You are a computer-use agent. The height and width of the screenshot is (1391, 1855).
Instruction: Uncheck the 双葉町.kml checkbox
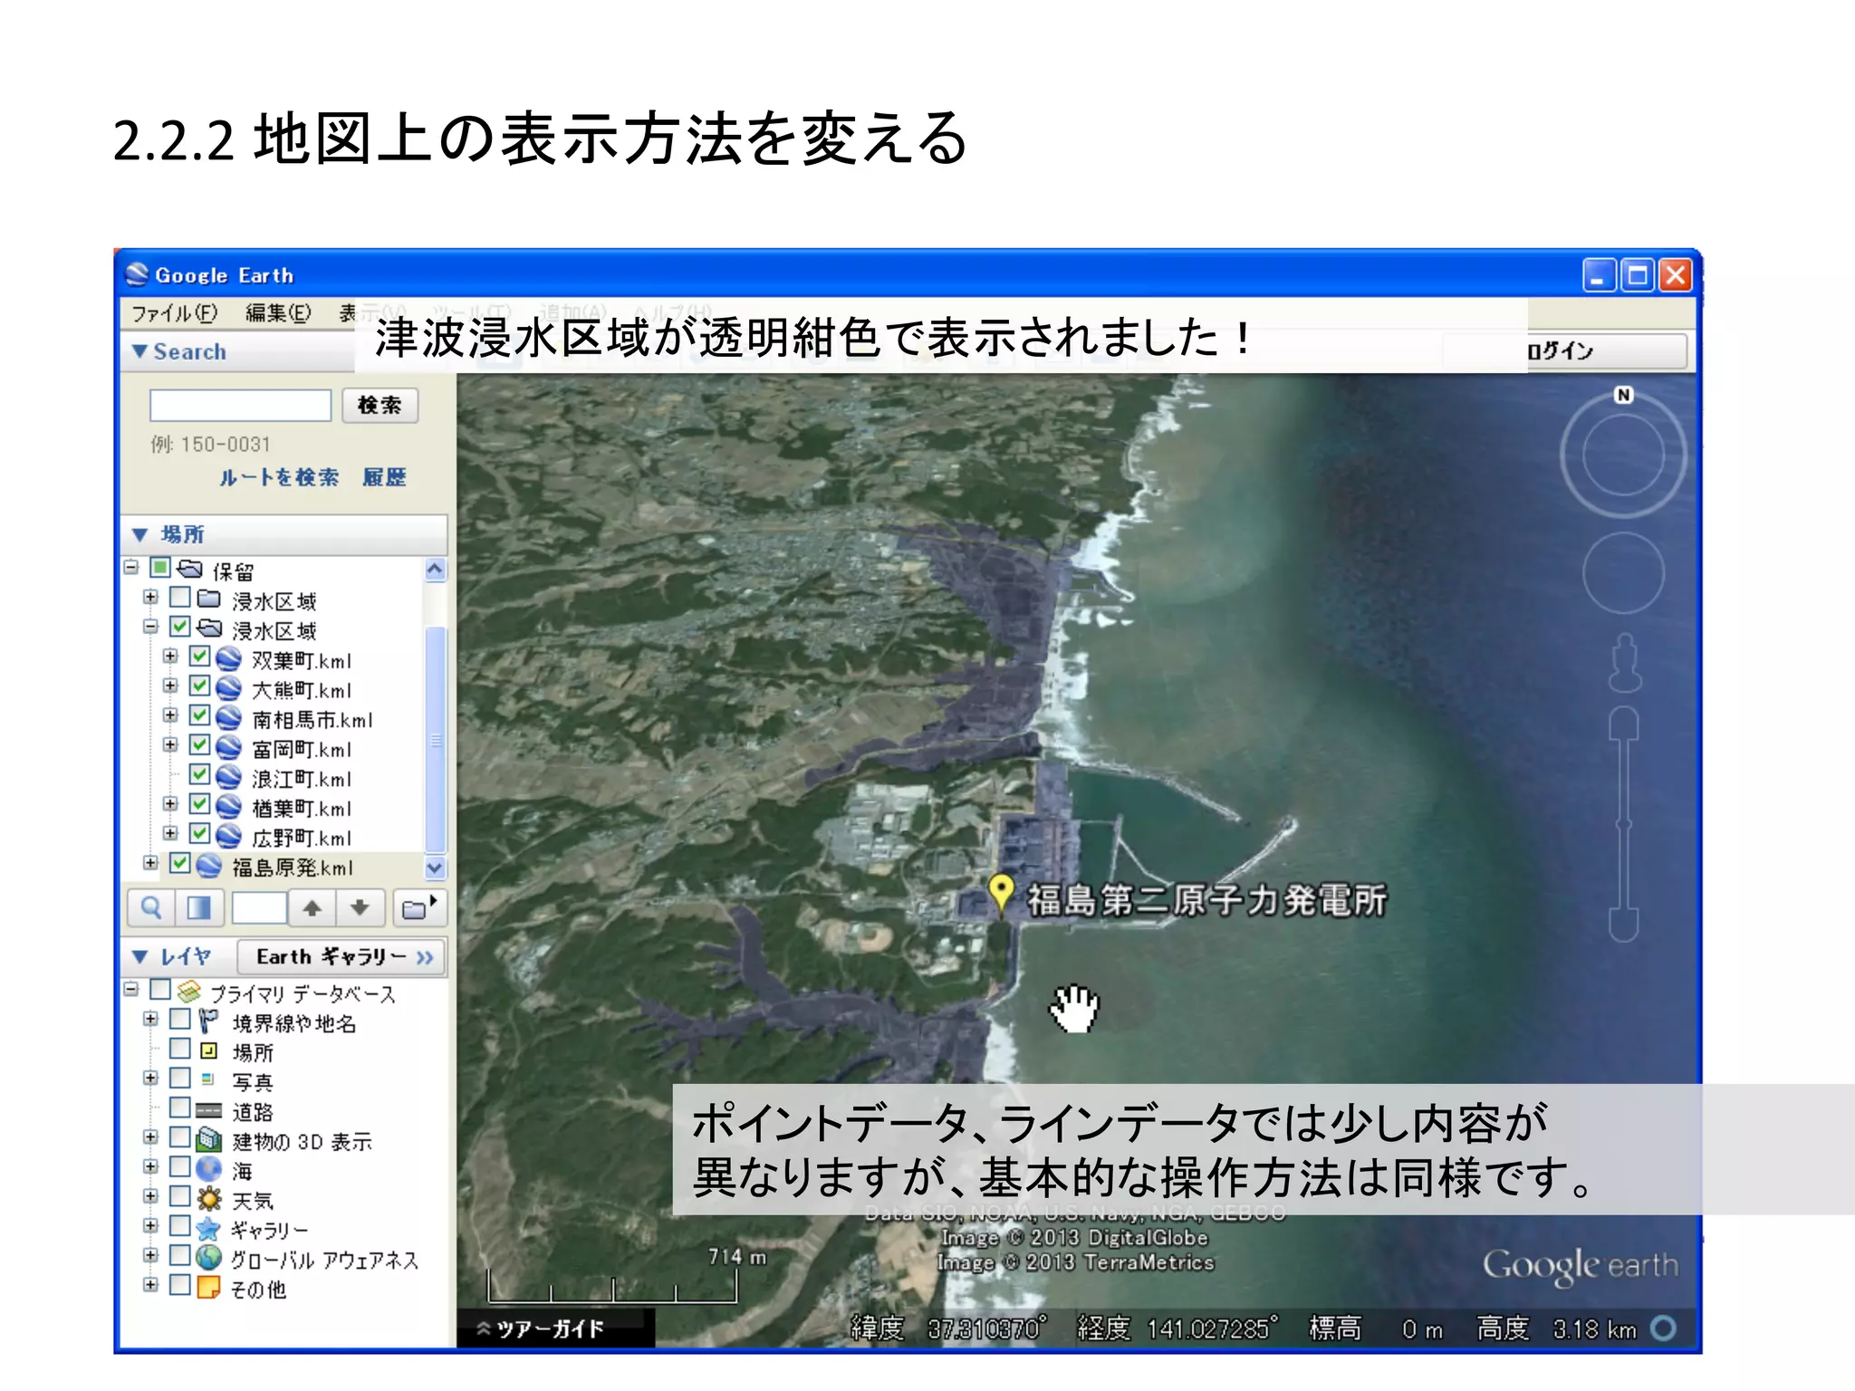click(x=200, y=657)
